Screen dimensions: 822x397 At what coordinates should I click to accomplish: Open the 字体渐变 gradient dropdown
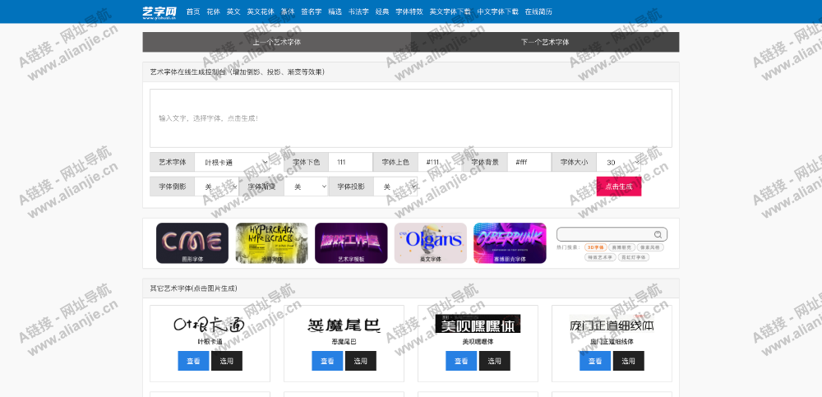[x=306, y=187]
